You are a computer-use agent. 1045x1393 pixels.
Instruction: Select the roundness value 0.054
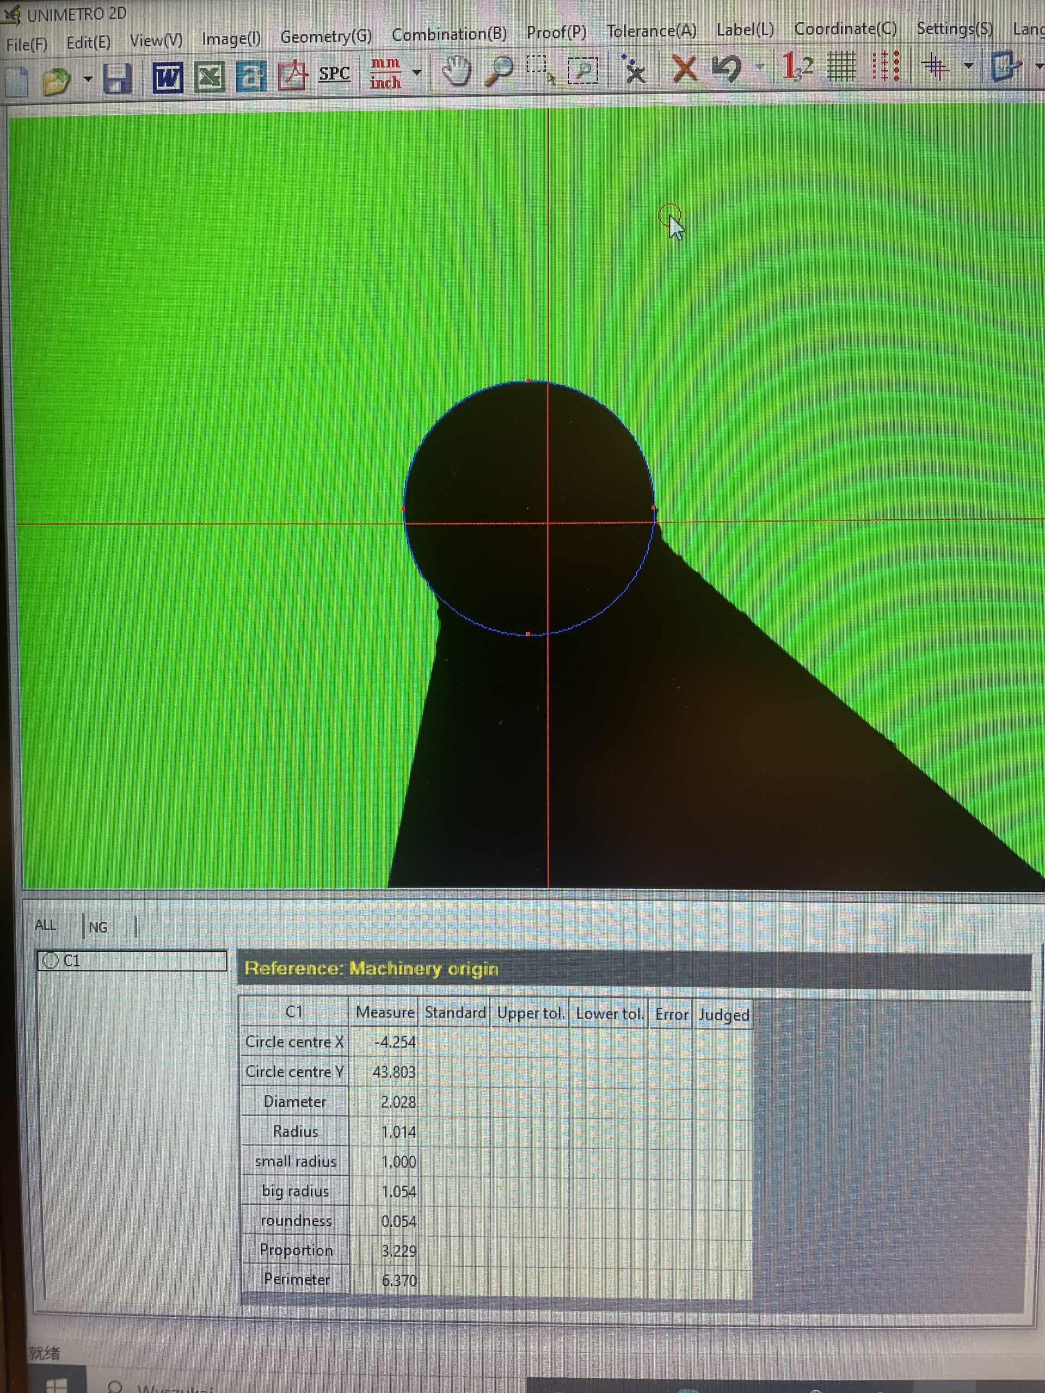[x=384, y=1221]
